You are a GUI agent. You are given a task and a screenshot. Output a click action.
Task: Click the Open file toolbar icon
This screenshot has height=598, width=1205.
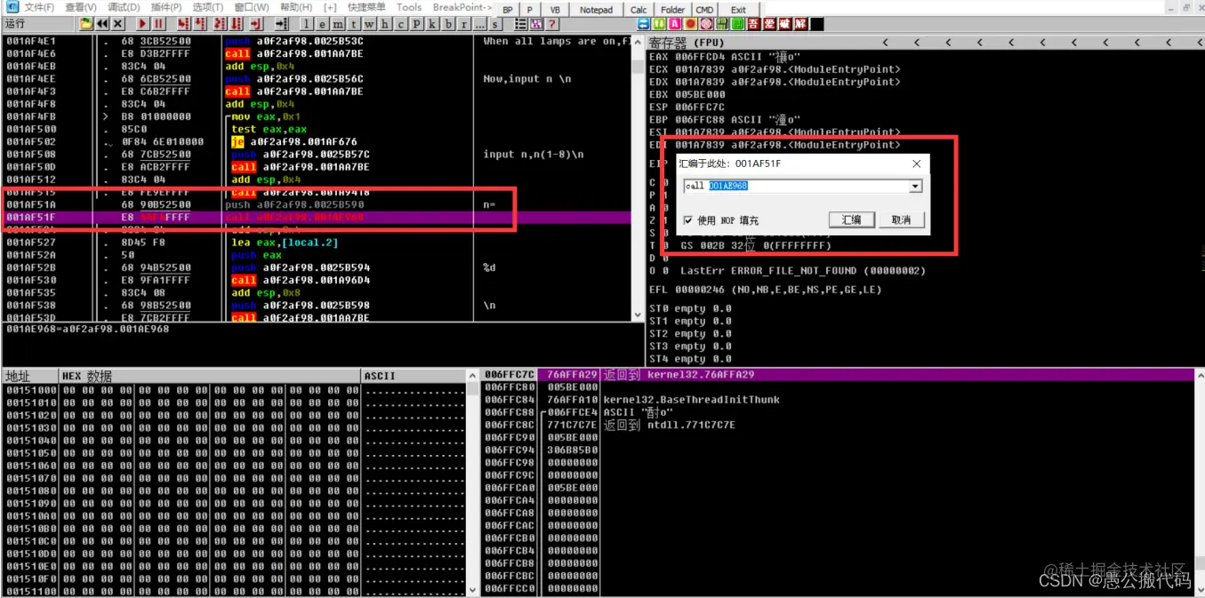click(86, 23)
